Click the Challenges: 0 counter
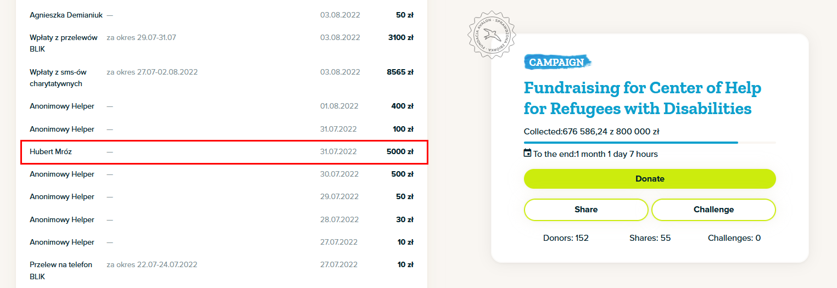Screen dimensions: 837x288 pyautogui.click(x=734, y=238)
